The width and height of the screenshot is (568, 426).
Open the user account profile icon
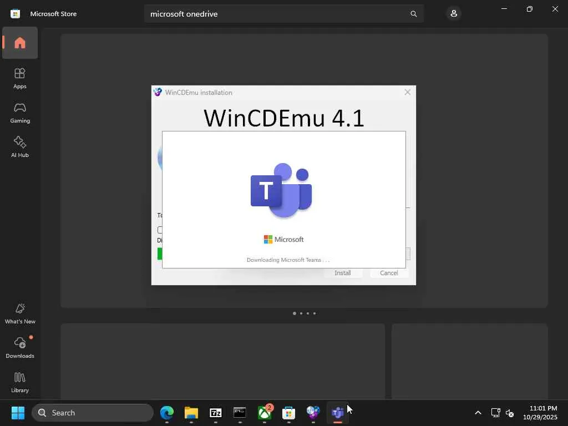[x=454, y=14]
